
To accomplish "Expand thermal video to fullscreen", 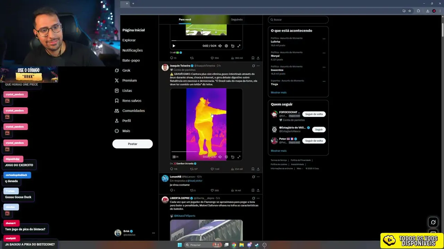I will [239, 157].
